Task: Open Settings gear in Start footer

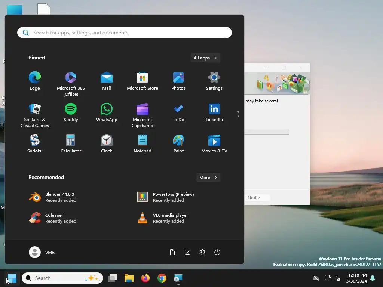Action: click(x=202, y=252)
